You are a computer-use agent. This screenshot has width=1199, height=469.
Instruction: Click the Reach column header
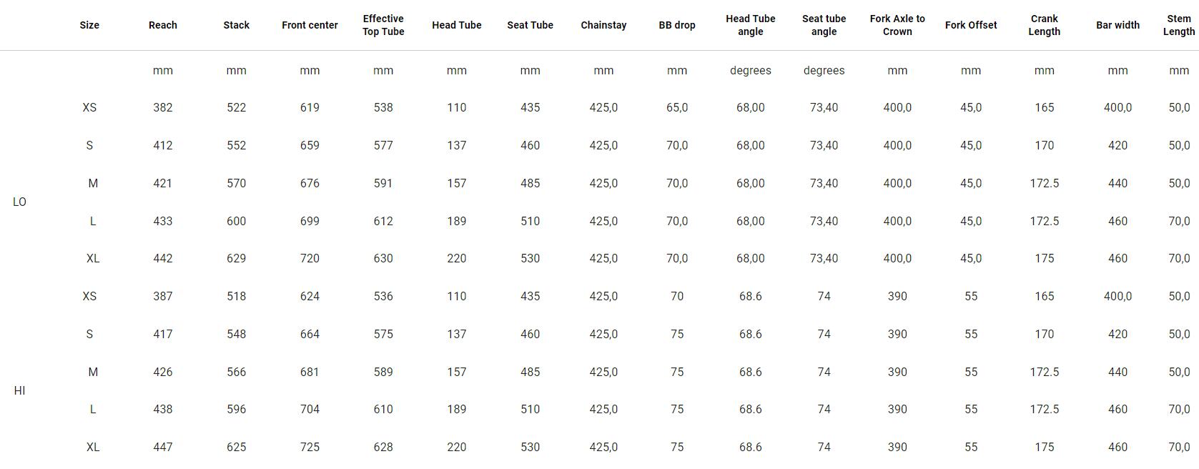click(x=162, y=25)
